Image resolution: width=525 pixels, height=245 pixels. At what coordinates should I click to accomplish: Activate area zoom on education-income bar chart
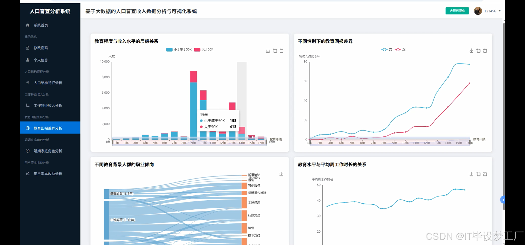[x=275, y=51]
